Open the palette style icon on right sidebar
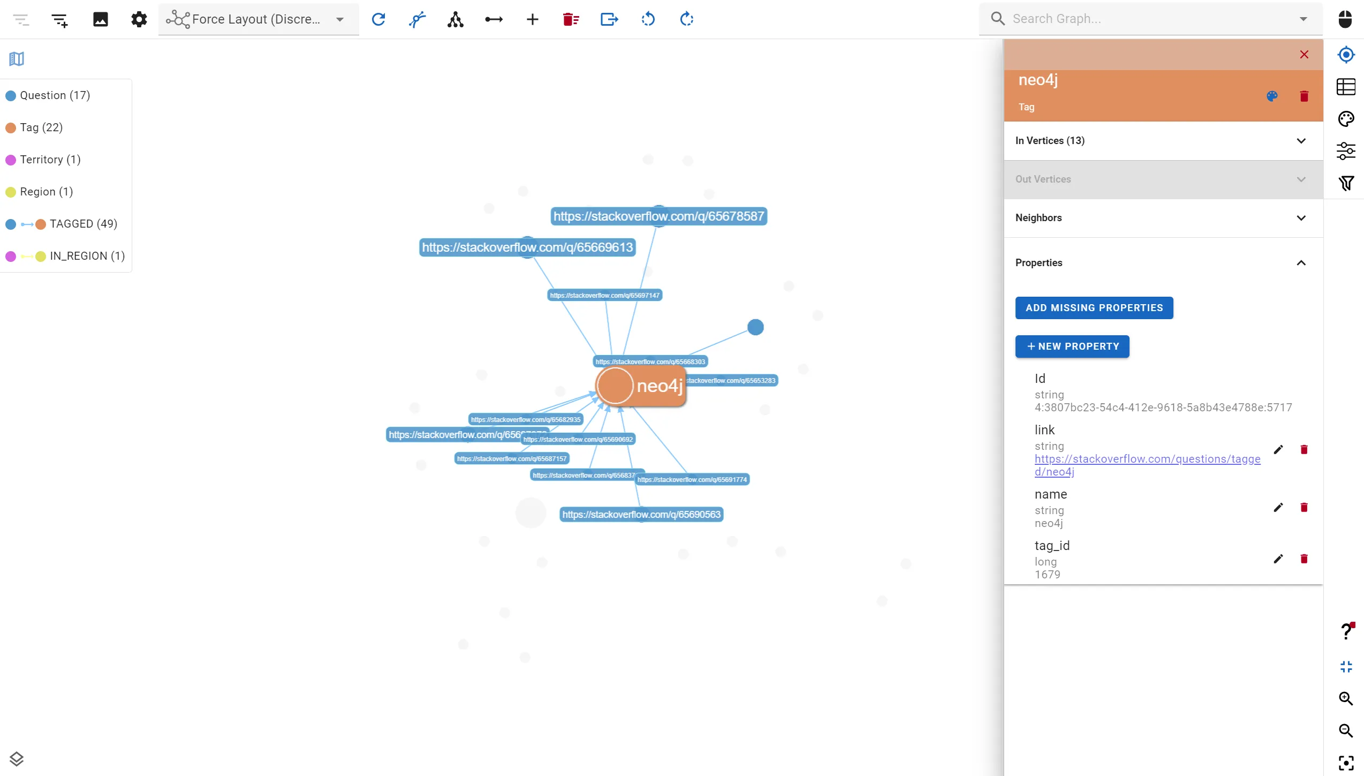Viewport: 1364px width, 776px height. point(1346,119)
